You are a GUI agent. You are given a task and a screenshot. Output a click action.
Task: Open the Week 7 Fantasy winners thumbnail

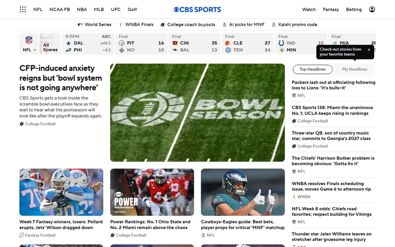pyautogui.click(x=61, y=192)
